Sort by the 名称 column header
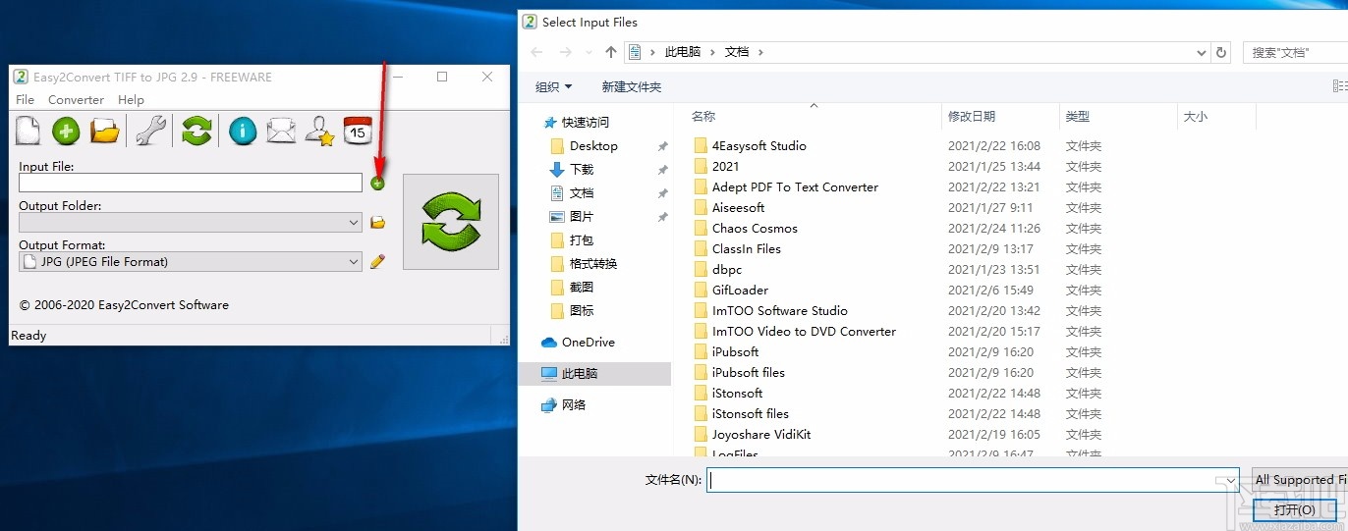 point(703,116)
